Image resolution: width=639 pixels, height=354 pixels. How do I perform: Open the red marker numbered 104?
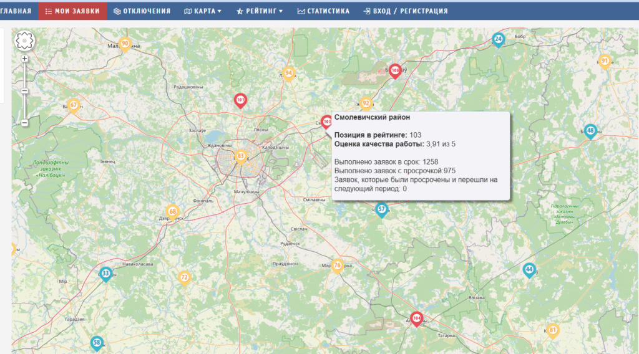coord(416,318)
